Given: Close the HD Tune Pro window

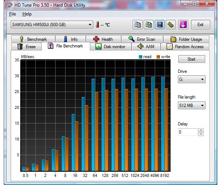Looking at the screenshot, I should coord(207,4).
